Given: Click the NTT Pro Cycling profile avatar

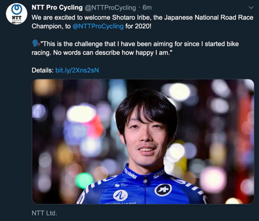Looking at the screenshot, I should pos(16,14).
